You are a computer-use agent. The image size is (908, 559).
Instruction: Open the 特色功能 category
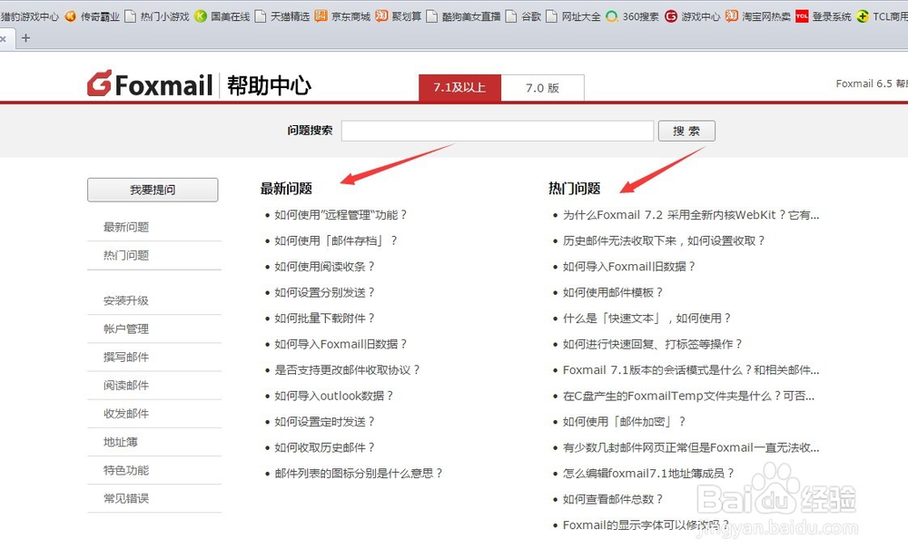(x=126, y=470)
